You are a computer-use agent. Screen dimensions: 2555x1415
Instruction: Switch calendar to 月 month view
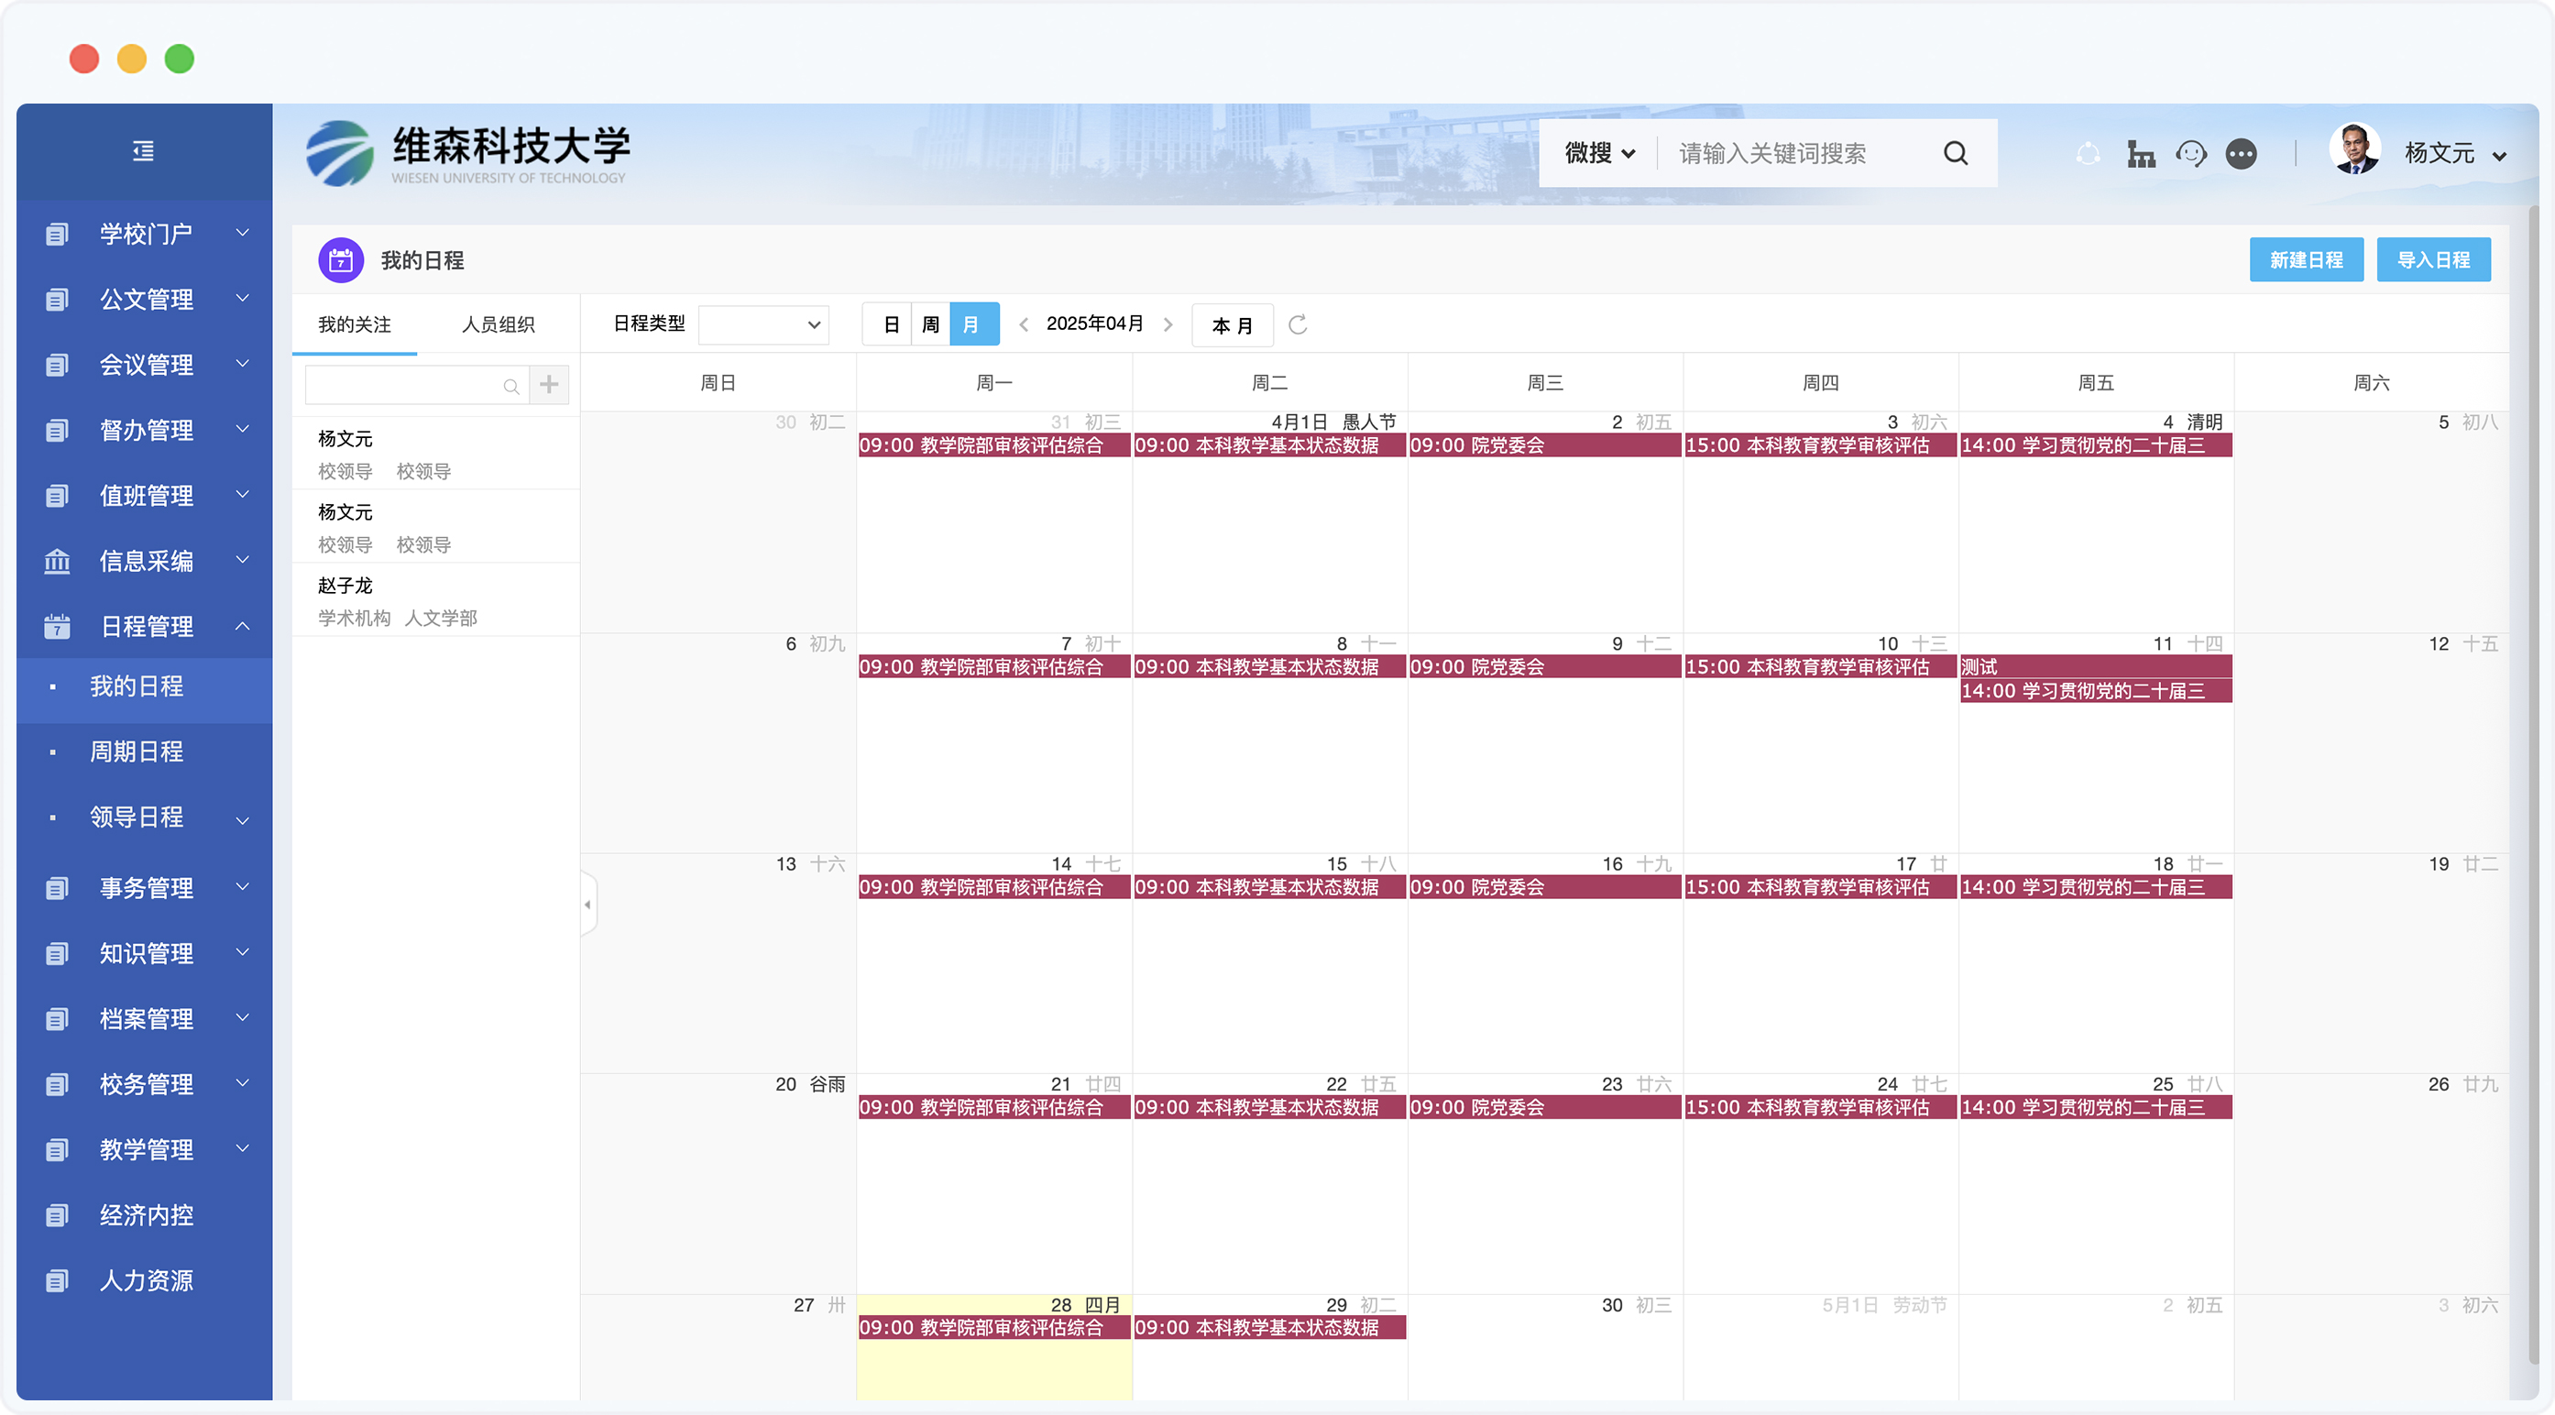(973, 324)
